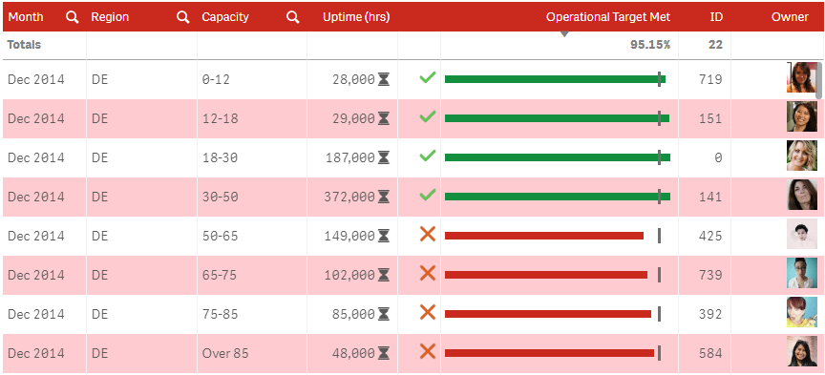Click the hourglass icon beside 85,000

click(x=384, y=315)
